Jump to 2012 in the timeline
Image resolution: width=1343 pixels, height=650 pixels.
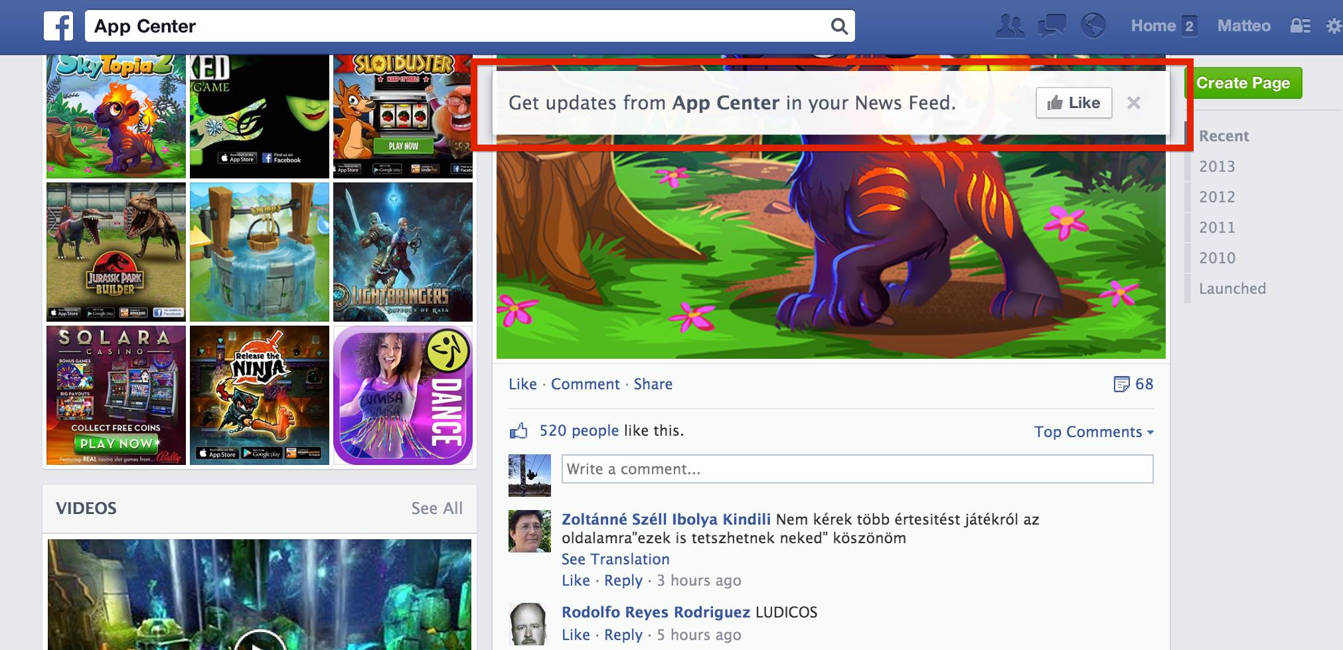click(x=1217, y=197)
